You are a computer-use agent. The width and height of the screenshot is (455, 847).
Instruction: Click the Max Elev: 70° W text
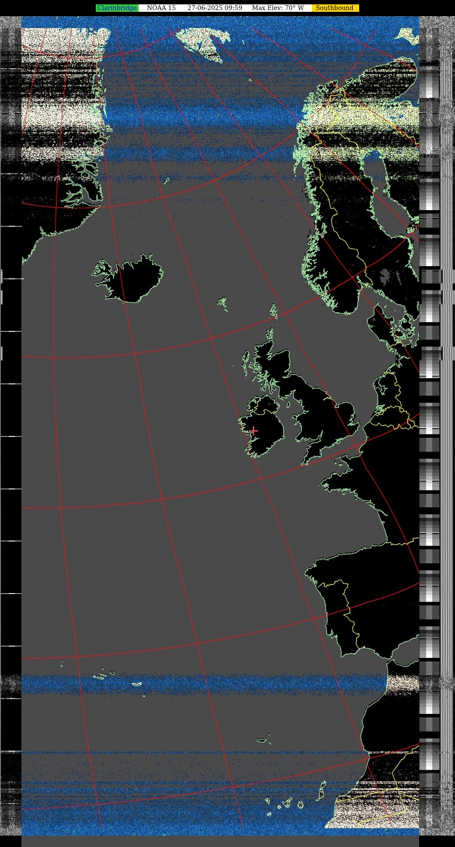point(278,8)
